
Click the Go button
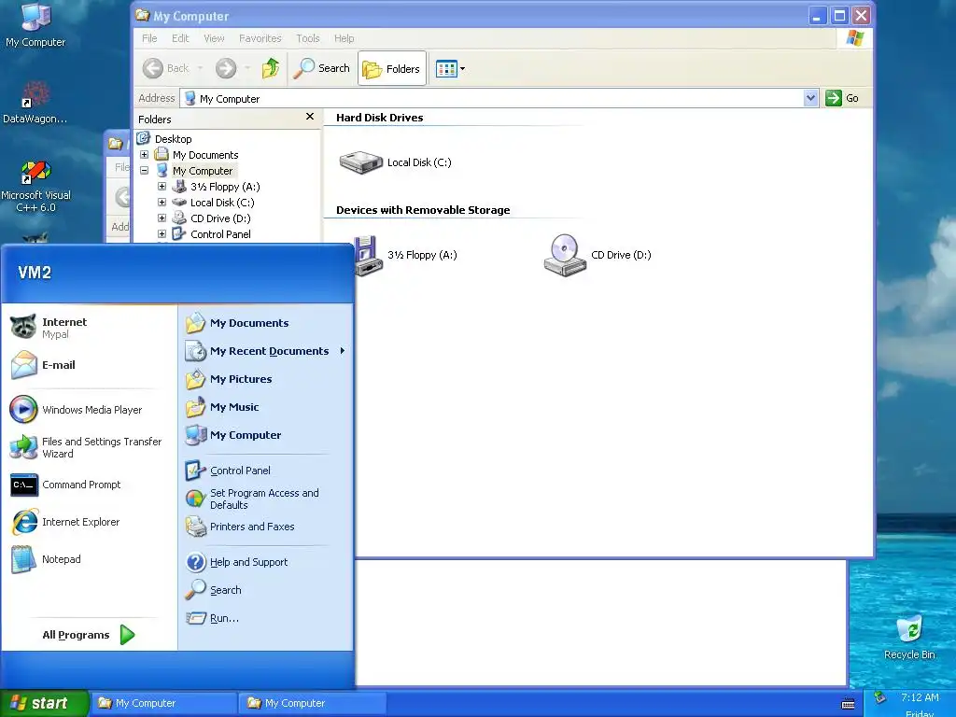tap(842, 98)
